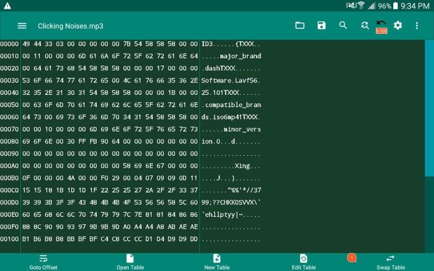Open the hamburger navigation menu
Image resolution: width=434 pixels, height=271 pixels.
(22, 25)
